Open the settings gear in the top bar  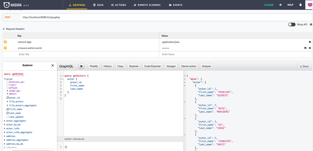[x=280, y=5]
